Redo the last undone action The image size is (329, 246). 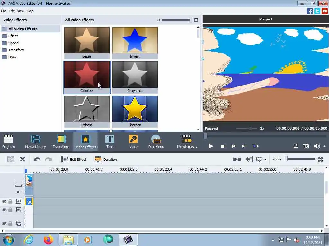coord(49,160)
